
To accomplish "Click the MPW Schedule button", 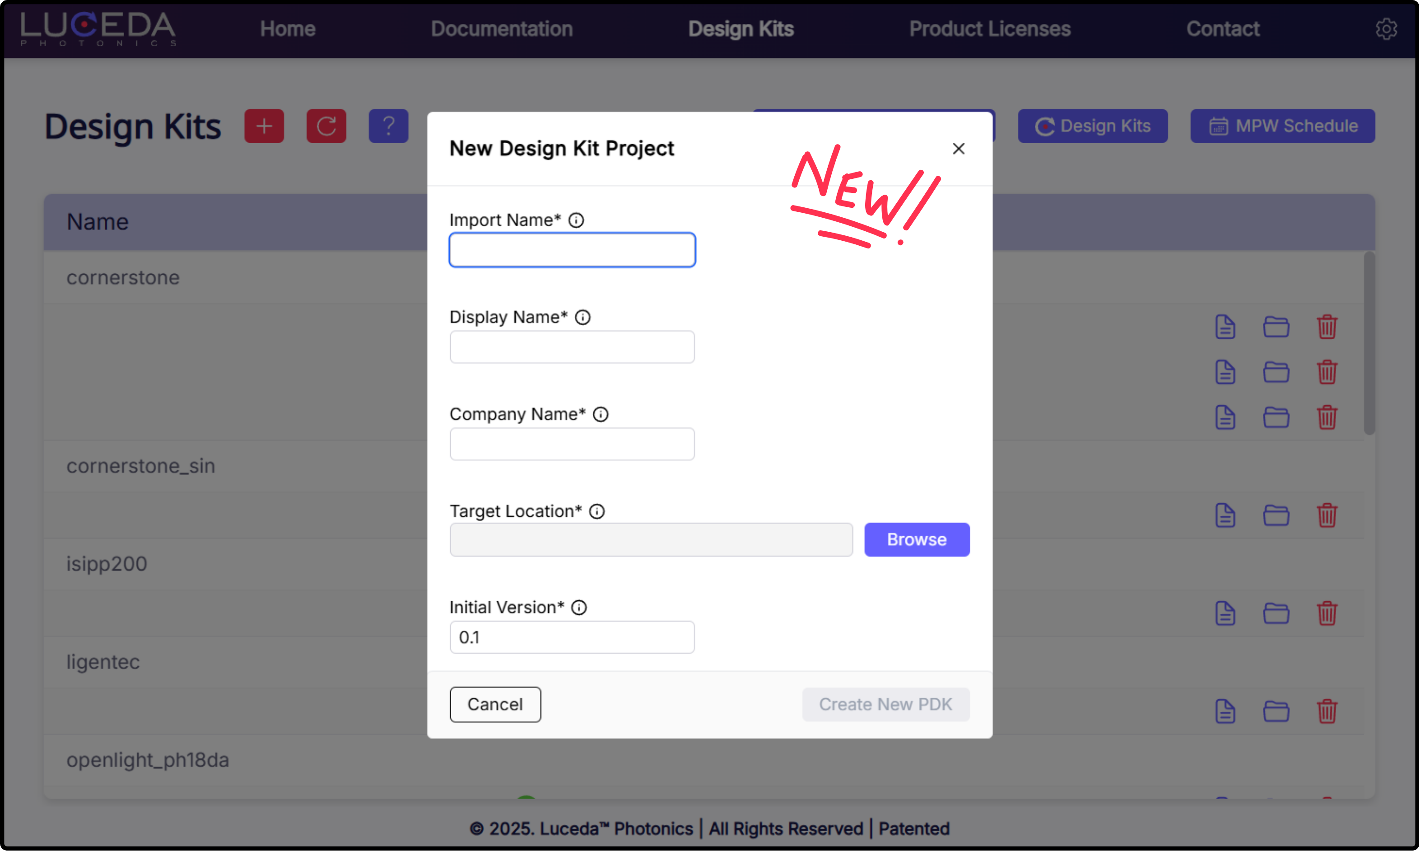I will click(x=1282, y=126).
